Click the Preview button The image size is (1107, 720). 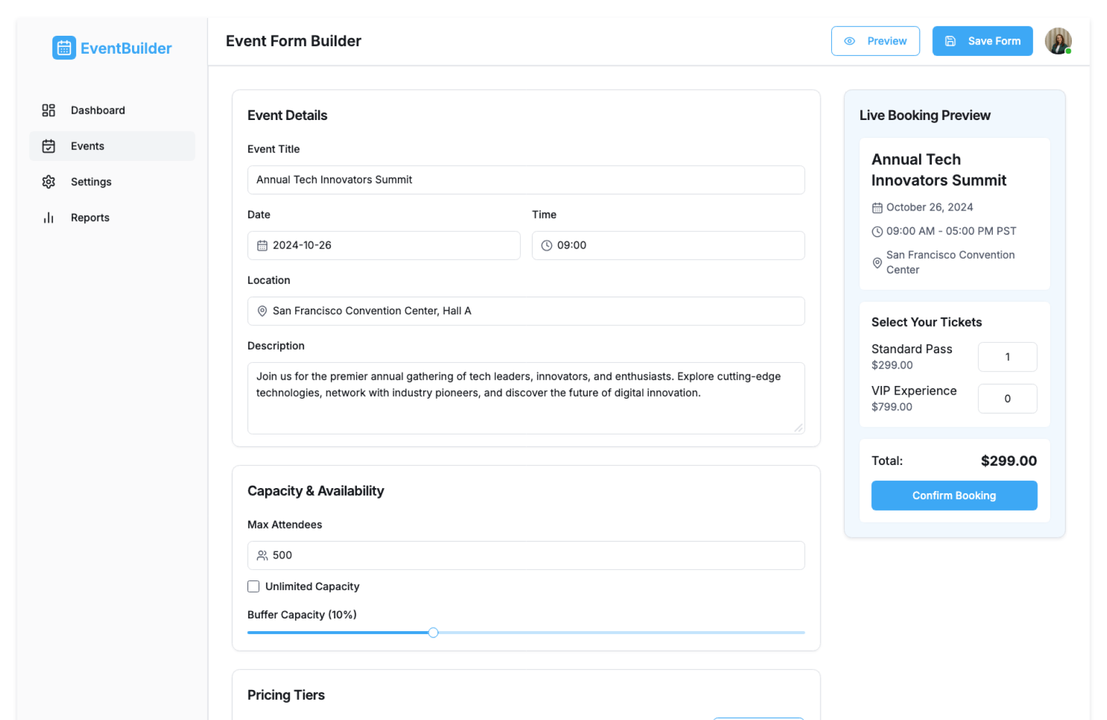coord(875,41)
